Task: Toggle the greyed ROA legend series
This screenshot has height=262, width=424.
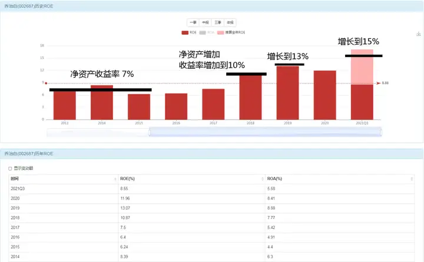Action: coord(207,32)
